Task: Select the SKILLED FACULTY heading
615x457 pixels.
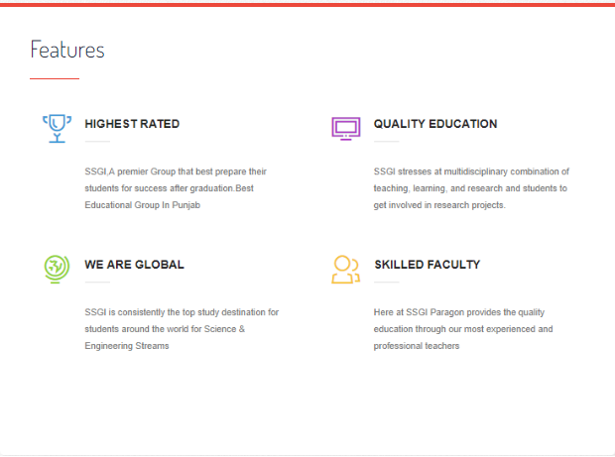Action: click(427, 265)
